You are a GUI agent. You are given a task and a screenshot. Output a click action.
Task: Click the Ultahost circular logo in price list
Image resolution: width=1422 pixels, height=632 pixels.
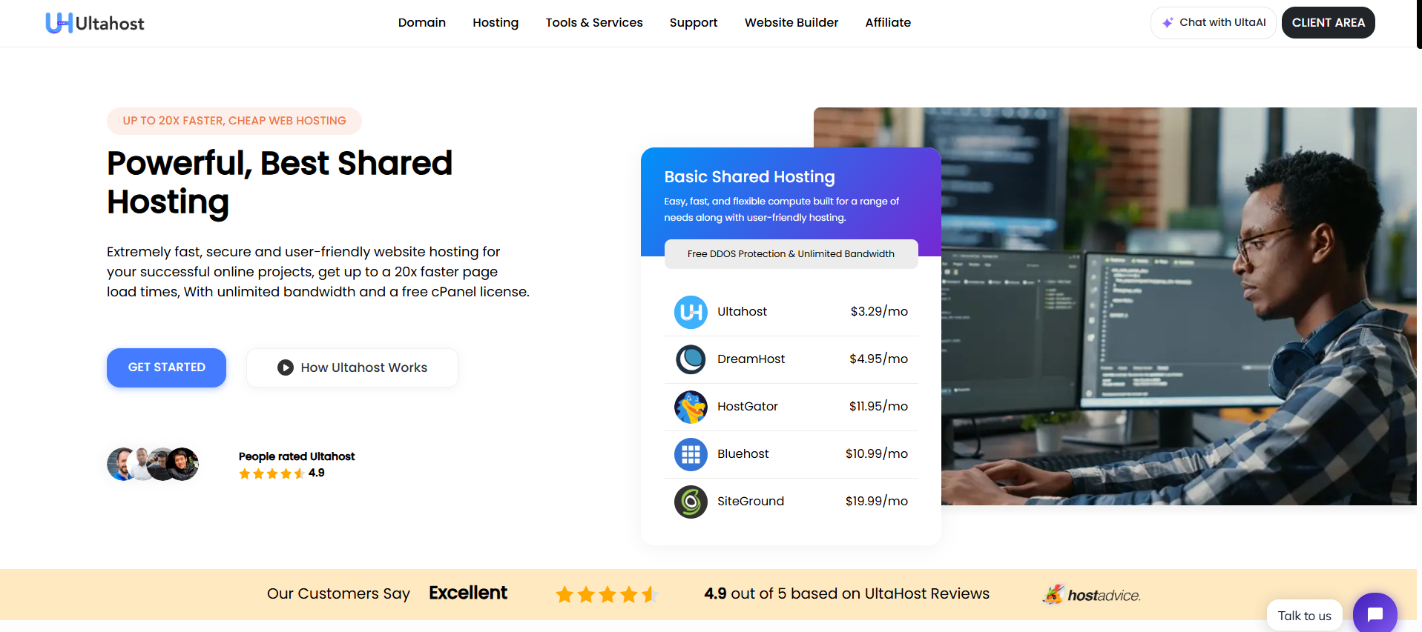click(x=691, y=312)
